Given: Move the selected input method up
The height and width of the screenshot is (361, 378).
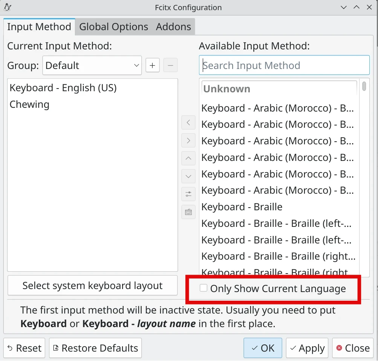Looking at the screenshot, I should tap(188, 158).
